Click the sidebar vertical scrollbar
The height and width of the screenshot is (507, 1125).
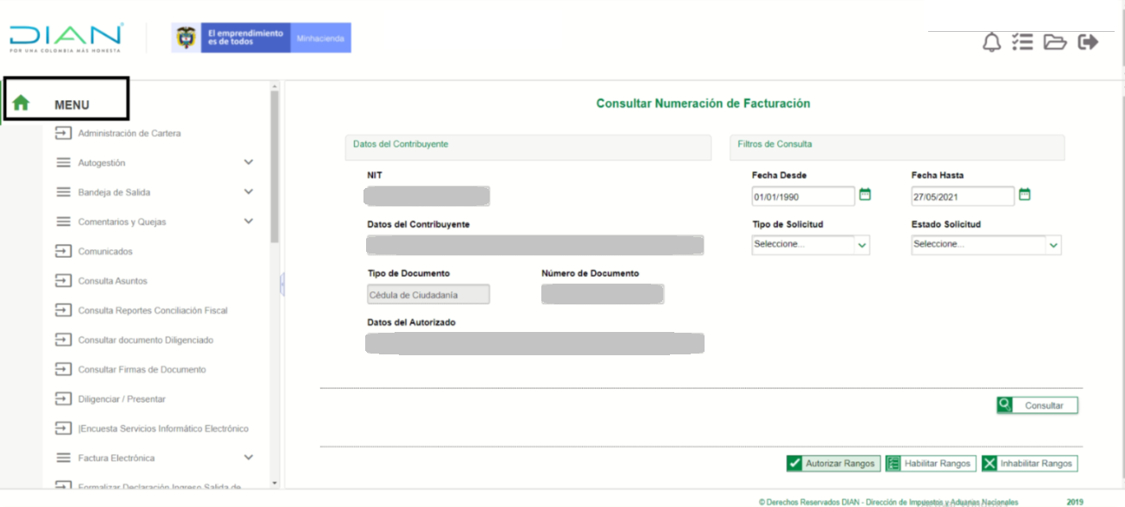(275, 164)
